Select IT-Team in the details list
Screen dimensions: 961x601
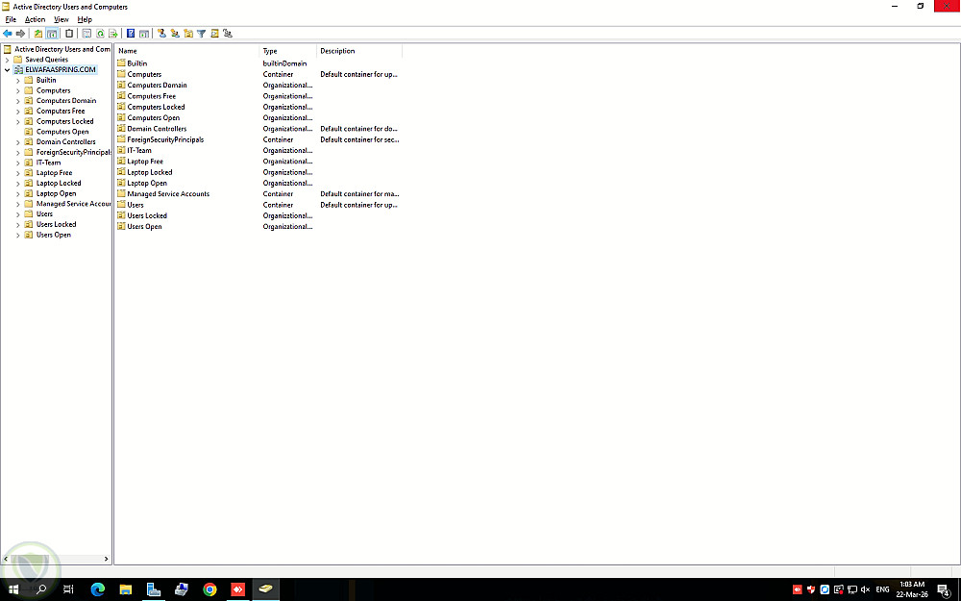pyautogui.click(x=139, y=150)
